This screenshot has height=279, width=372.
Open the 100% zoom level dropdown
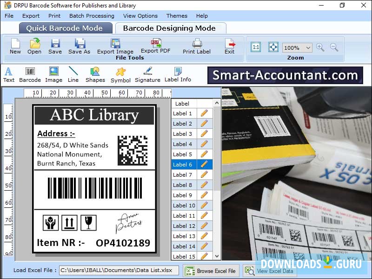(297, 47)
